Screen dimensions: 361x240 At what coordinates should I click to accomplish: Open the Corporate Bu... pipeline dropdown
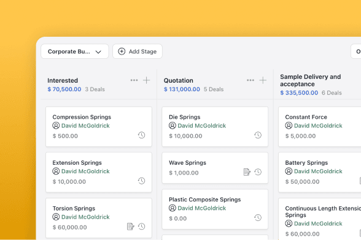(75, 51)
